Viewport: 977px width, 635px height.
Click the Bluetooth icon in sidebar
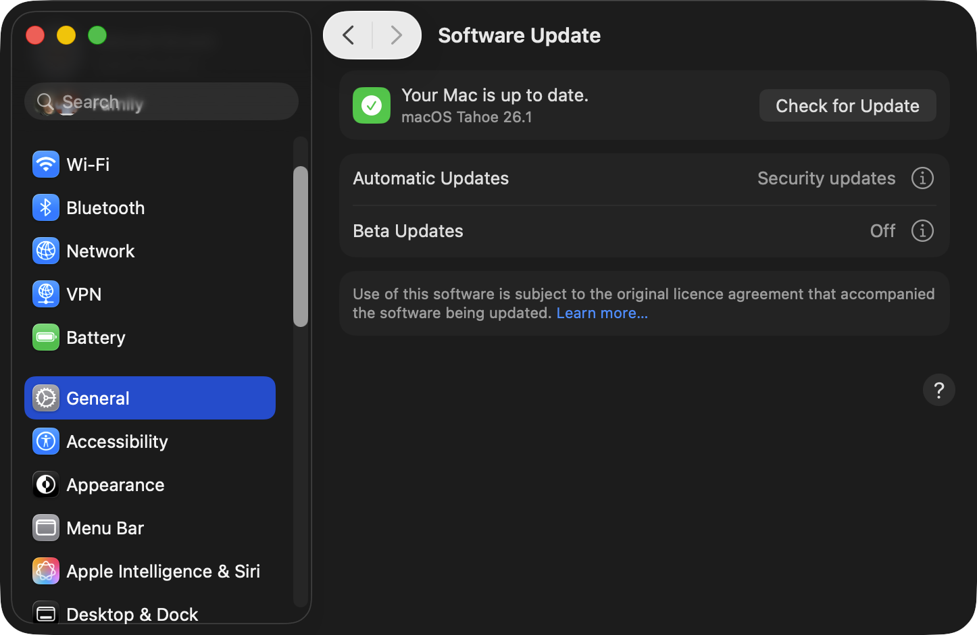pos(46,207)
